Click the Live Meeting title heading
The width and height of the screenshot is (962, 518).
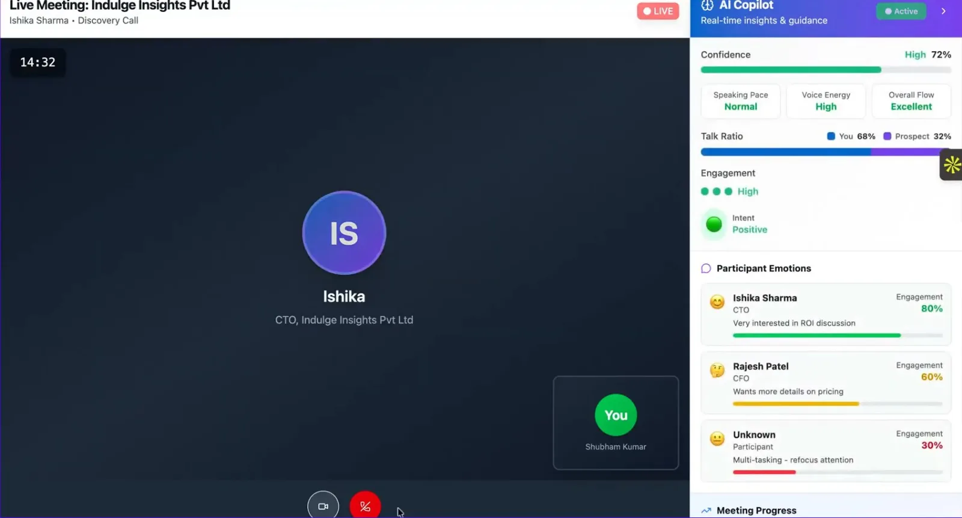point(120,5)
